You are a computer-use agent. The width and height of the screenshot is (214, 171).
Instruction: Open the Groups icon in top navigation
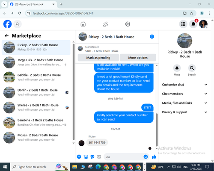pos(128,24)
